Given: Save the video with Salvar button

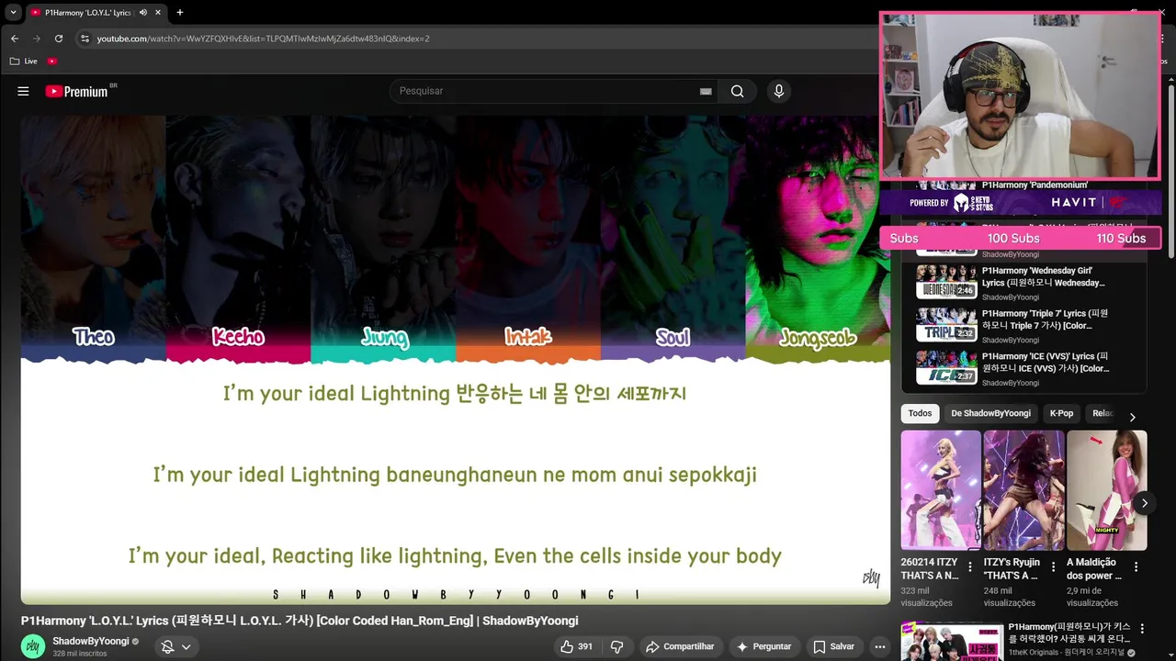Looking at the screenshot, I should (x=833, y=646).
